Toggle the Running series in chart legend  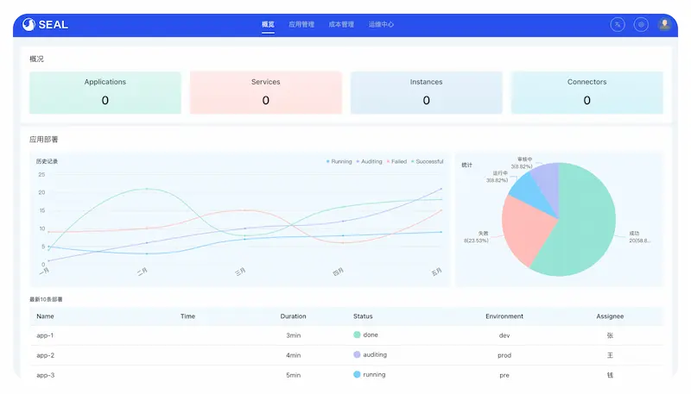click(x=339, y=161)
